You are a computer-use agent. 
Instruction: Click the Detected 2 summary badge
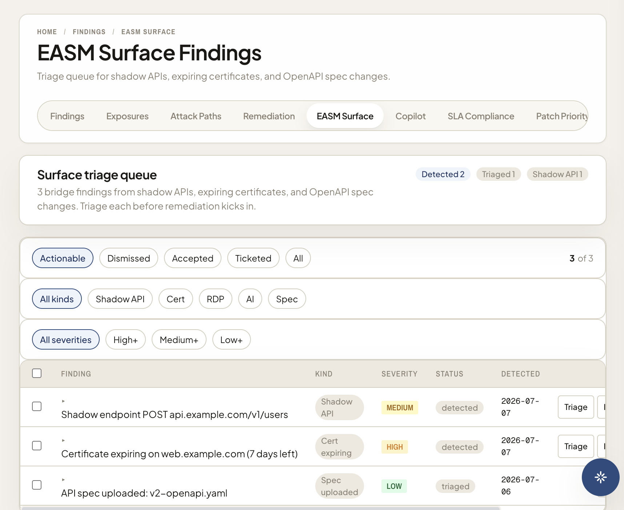point(443,174)
